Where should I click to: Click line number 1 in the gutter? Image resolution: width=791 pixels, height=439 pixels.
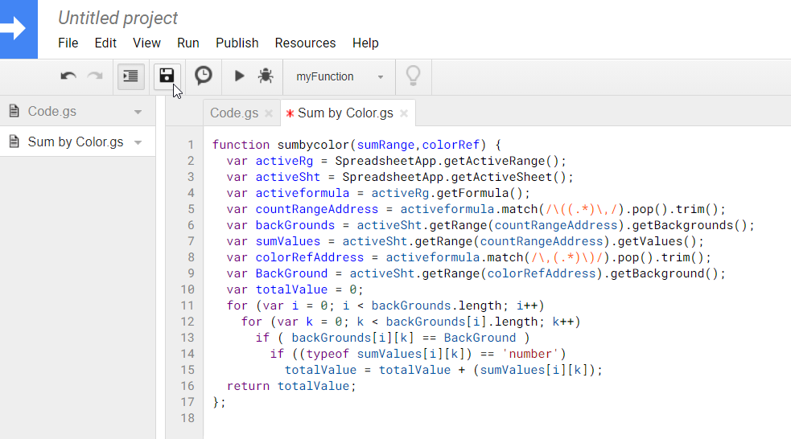(x=191, y=145)
